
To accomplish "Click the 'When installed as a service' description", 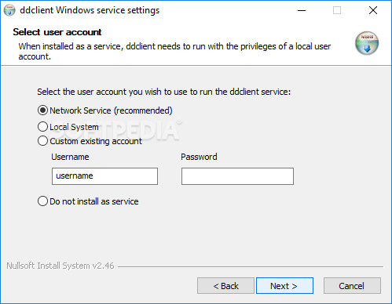I will [x=174, y=51].
